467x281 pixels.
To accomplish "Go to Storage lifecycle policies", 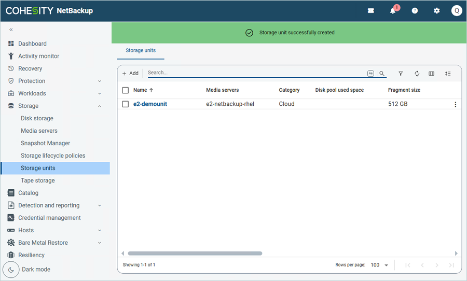I will click(53, 156).
